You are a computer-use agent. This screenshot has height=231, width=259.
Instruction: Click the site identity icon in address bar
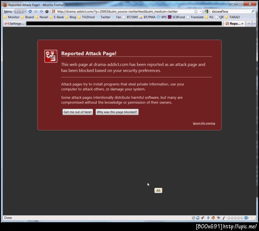[x=54, y=11]
